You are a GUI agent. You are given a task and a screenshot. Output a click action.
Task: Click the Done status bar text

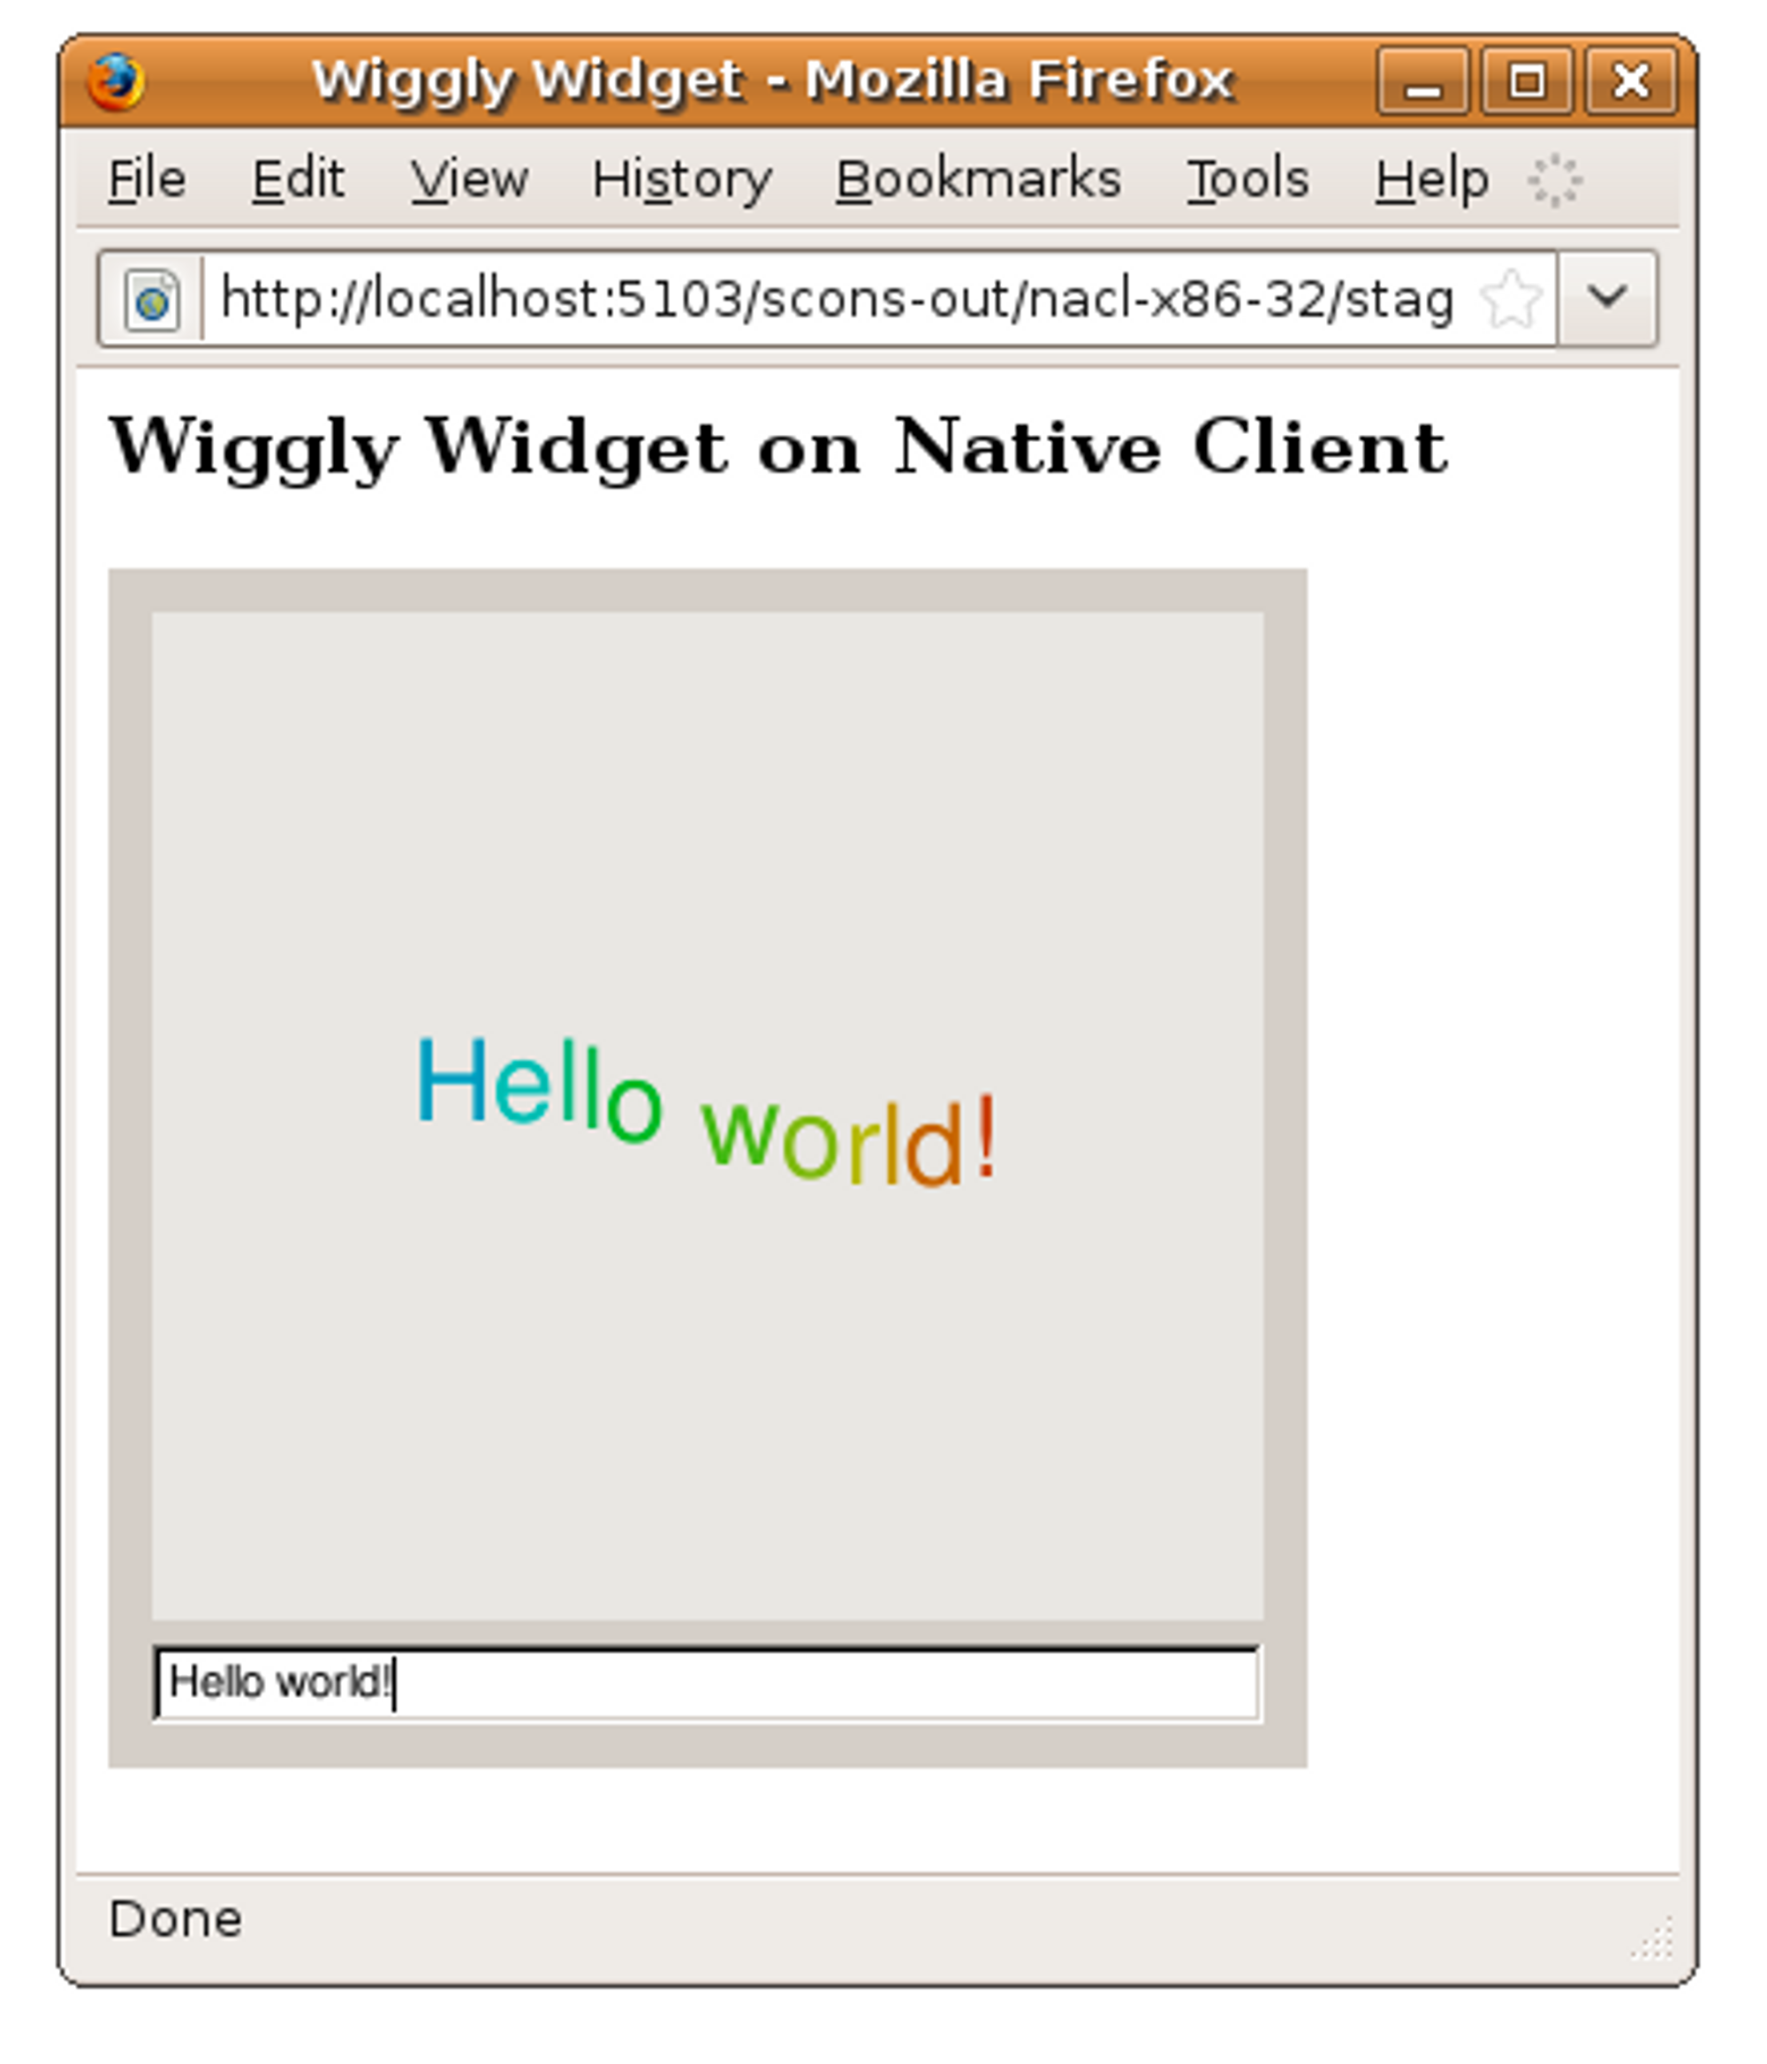tap(175, 1918)
